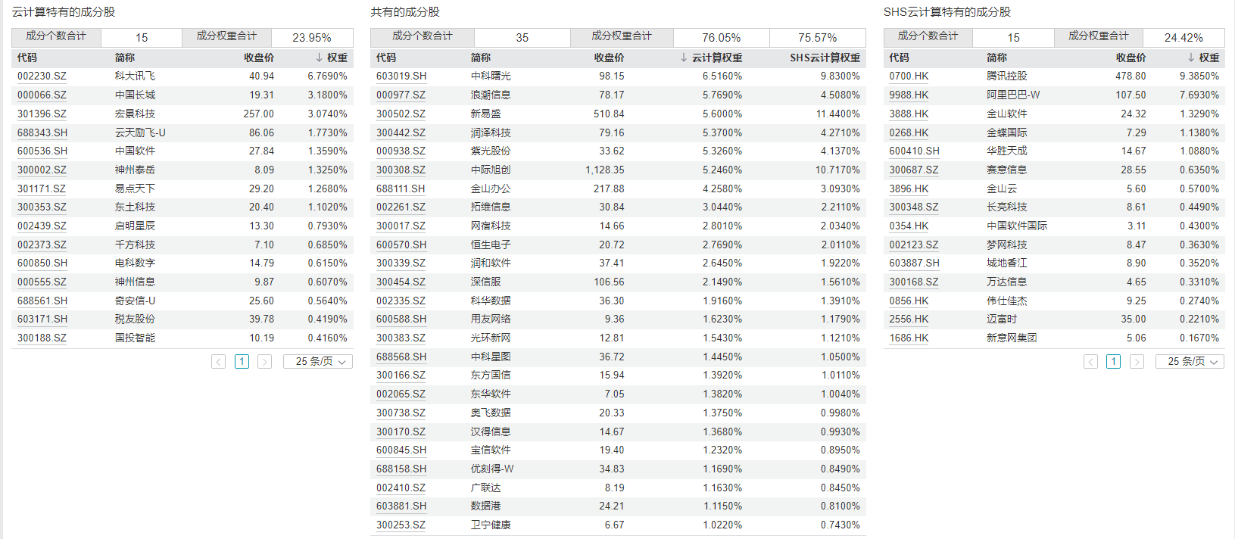Screen dimensions: 1235x539
Task: Select stock name 腾讯控股
Action: tap(1007, 76)
